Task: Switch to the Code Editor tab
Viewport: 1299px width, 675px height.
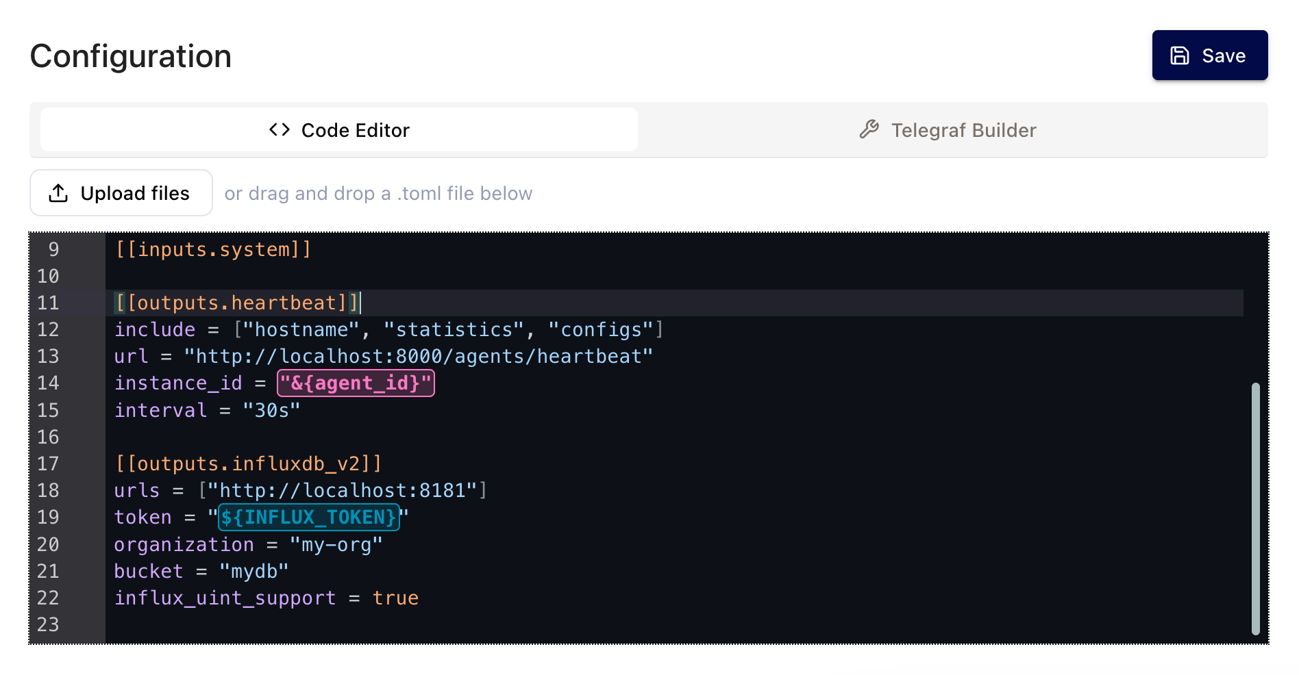Action: coord(339,130)
